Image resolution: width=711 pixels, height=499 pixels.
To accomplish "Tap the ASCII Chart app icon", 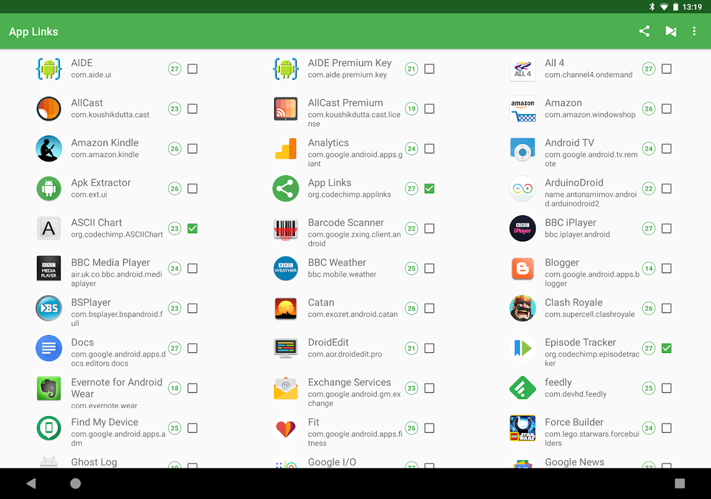I will pos(49,228).
